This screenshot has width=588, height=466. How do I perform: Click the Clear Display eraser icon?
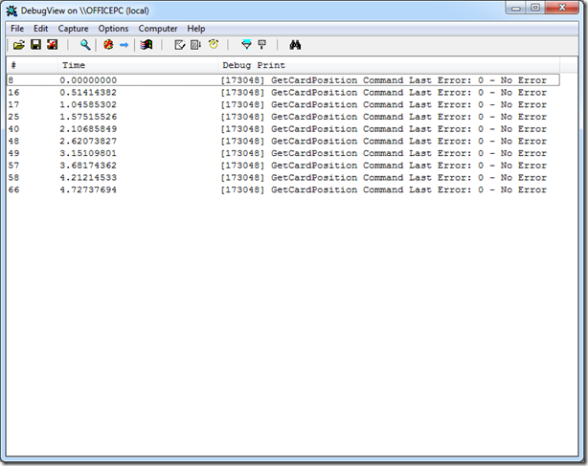click(x=180, y=45)
